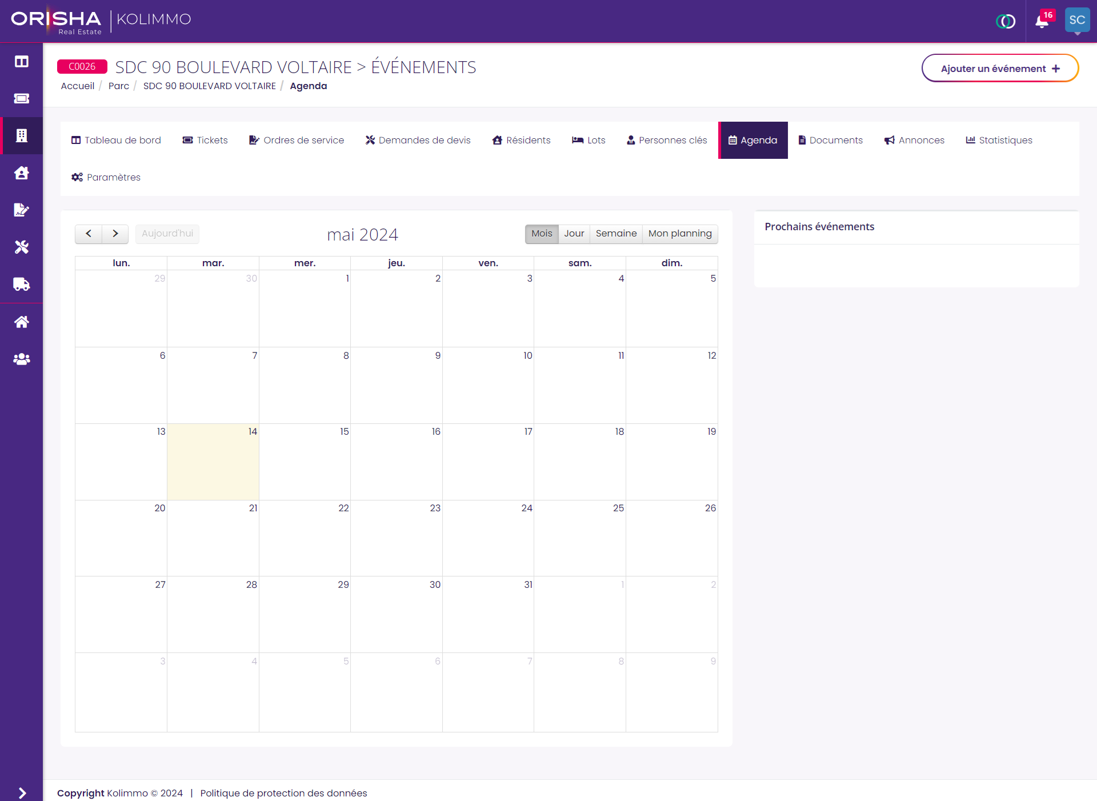Switch calendar to Mois view

(x=542, y=234)
